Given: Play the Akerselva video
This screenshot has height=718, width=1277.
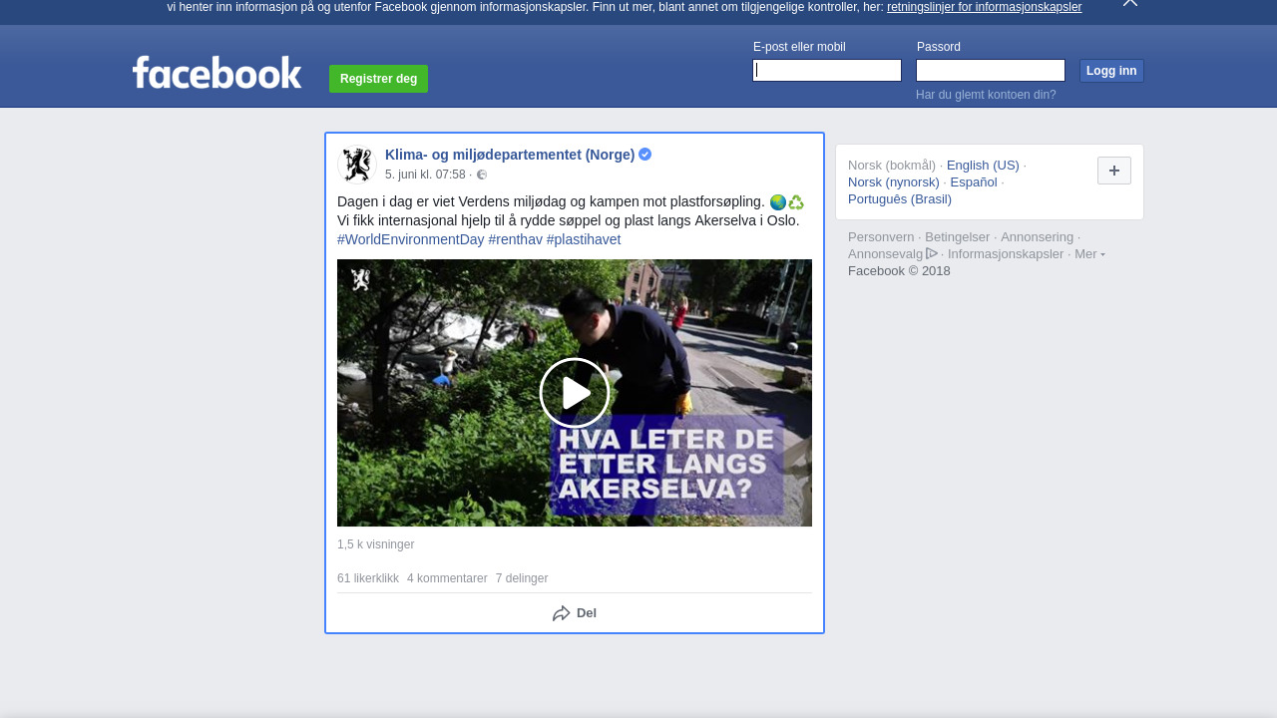Looking at the screenshot, I should click(x=574, y=393).
